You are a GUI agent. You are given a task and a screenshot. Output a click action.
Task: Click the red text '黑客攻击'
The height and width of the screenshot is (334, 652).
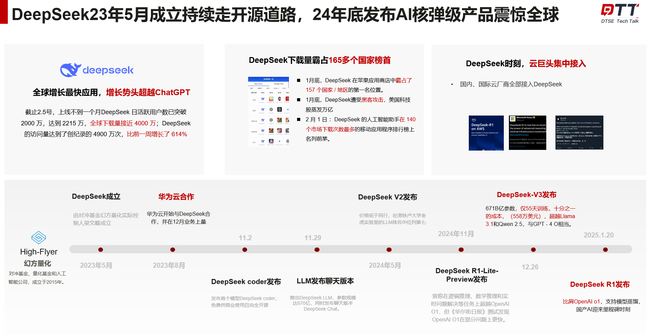point(372,100)
